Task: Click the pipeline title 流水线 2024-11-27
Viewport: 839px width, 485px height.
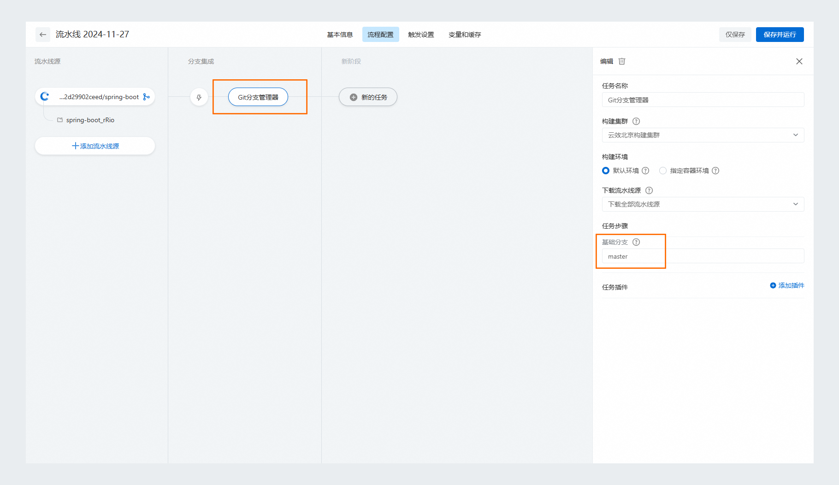Action: tap(92, 35)
